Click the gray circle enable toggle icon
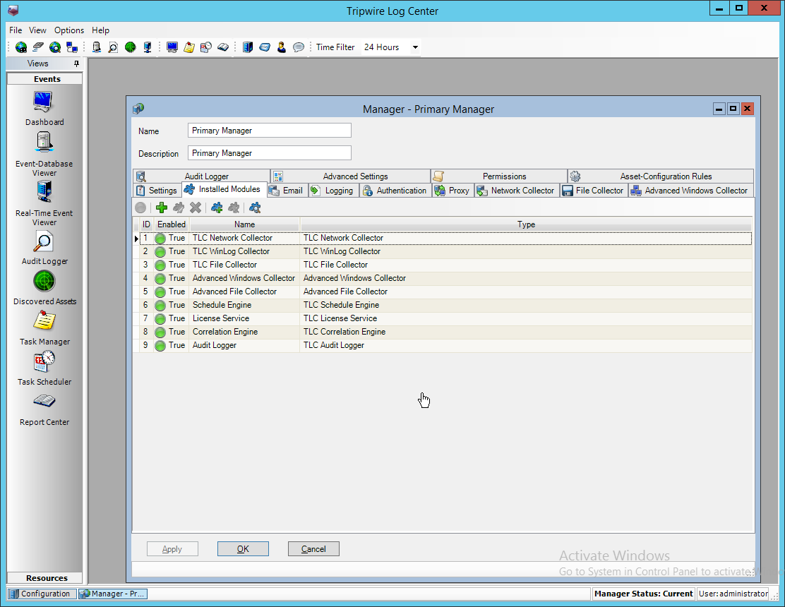The image size is (785, 607). [x=140, y=208]
